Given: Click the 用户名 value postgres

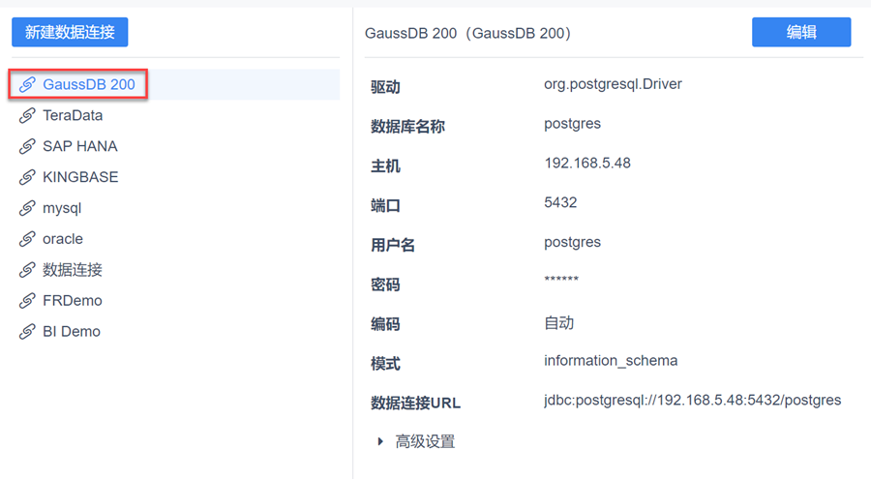Looking at the screenshot, I should [x=572, y=243].
